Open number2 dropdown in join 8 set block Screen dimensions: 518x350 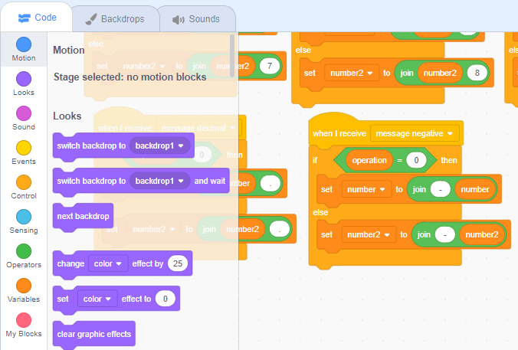click(352, 73)
